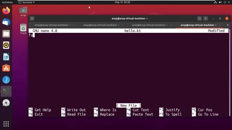Image resolution: width=232 pixels, height=130 pixels.
Task: Close the second terminal tab
Action: pos(122,25)
